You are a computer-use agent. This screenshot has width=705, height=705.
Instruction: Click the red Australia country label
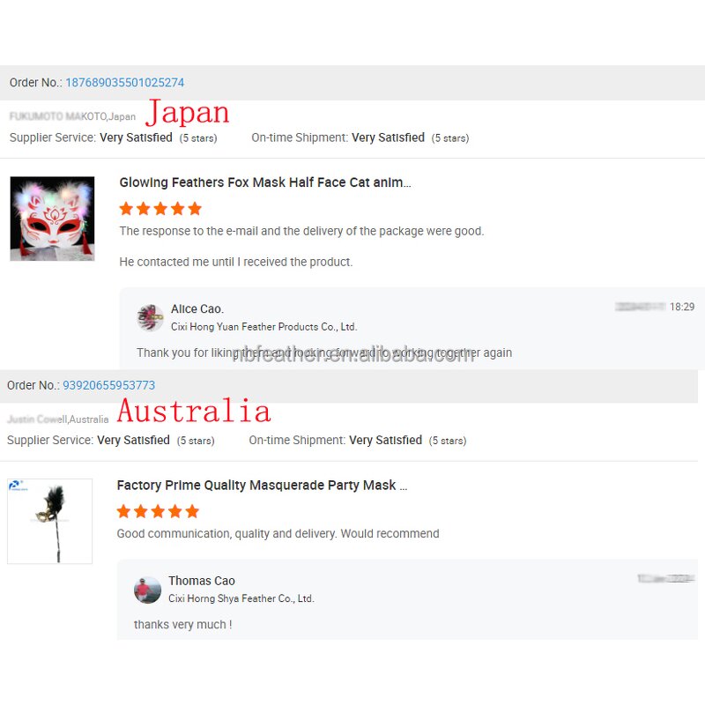(x=194, y=411)
